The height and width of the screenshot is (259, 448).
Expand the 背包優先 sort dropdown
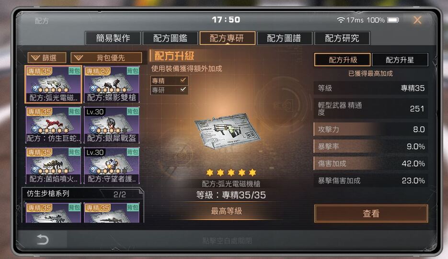point(106,58)
